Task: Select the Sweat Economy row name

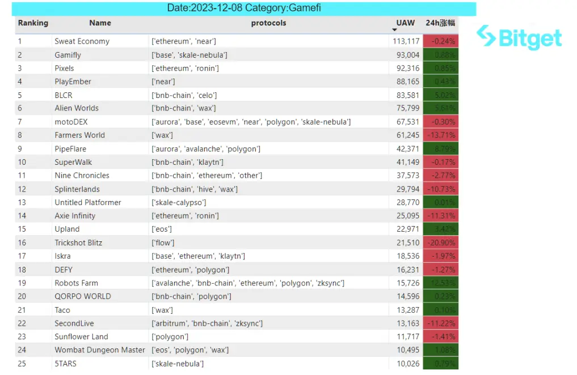Action: 82,41
